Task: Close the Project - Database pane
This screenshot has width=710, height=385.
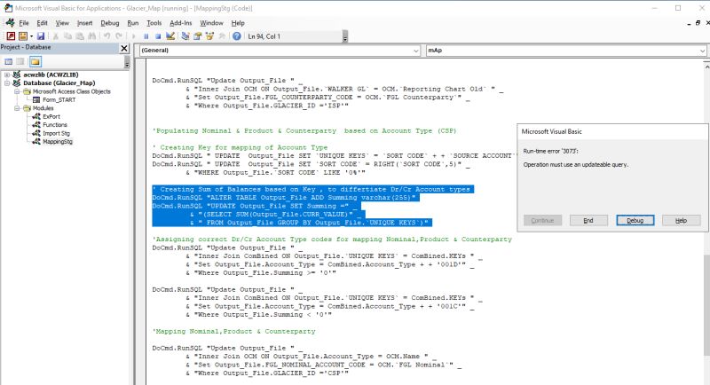Action: tap(124, 48)
